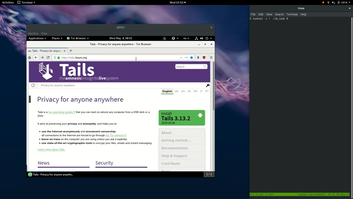Open a new browser tab
Image resolution: width=353 pixels, height=199 pixels.
click(x=71, y=51)
